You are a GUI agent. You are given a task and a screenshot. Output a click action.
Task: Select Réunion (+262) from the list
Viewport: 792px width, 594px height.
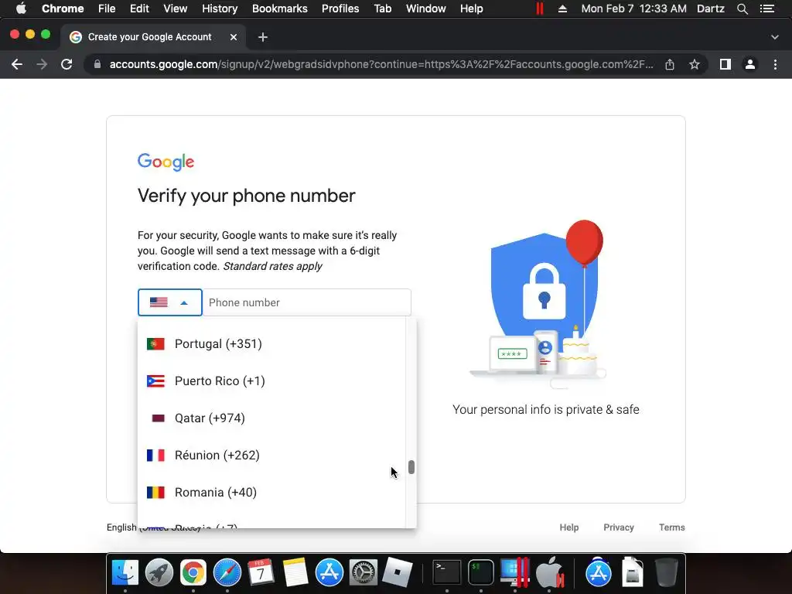click(x=271, y=455)
